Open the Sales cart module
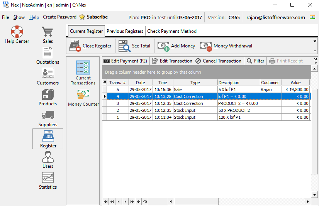Image resolution: width=319 pixels, height=206 pixels. pos(48,35)
